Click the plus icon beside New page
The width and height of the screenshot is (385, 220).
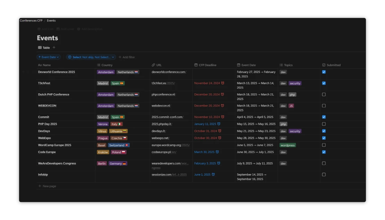click(40, 186)
